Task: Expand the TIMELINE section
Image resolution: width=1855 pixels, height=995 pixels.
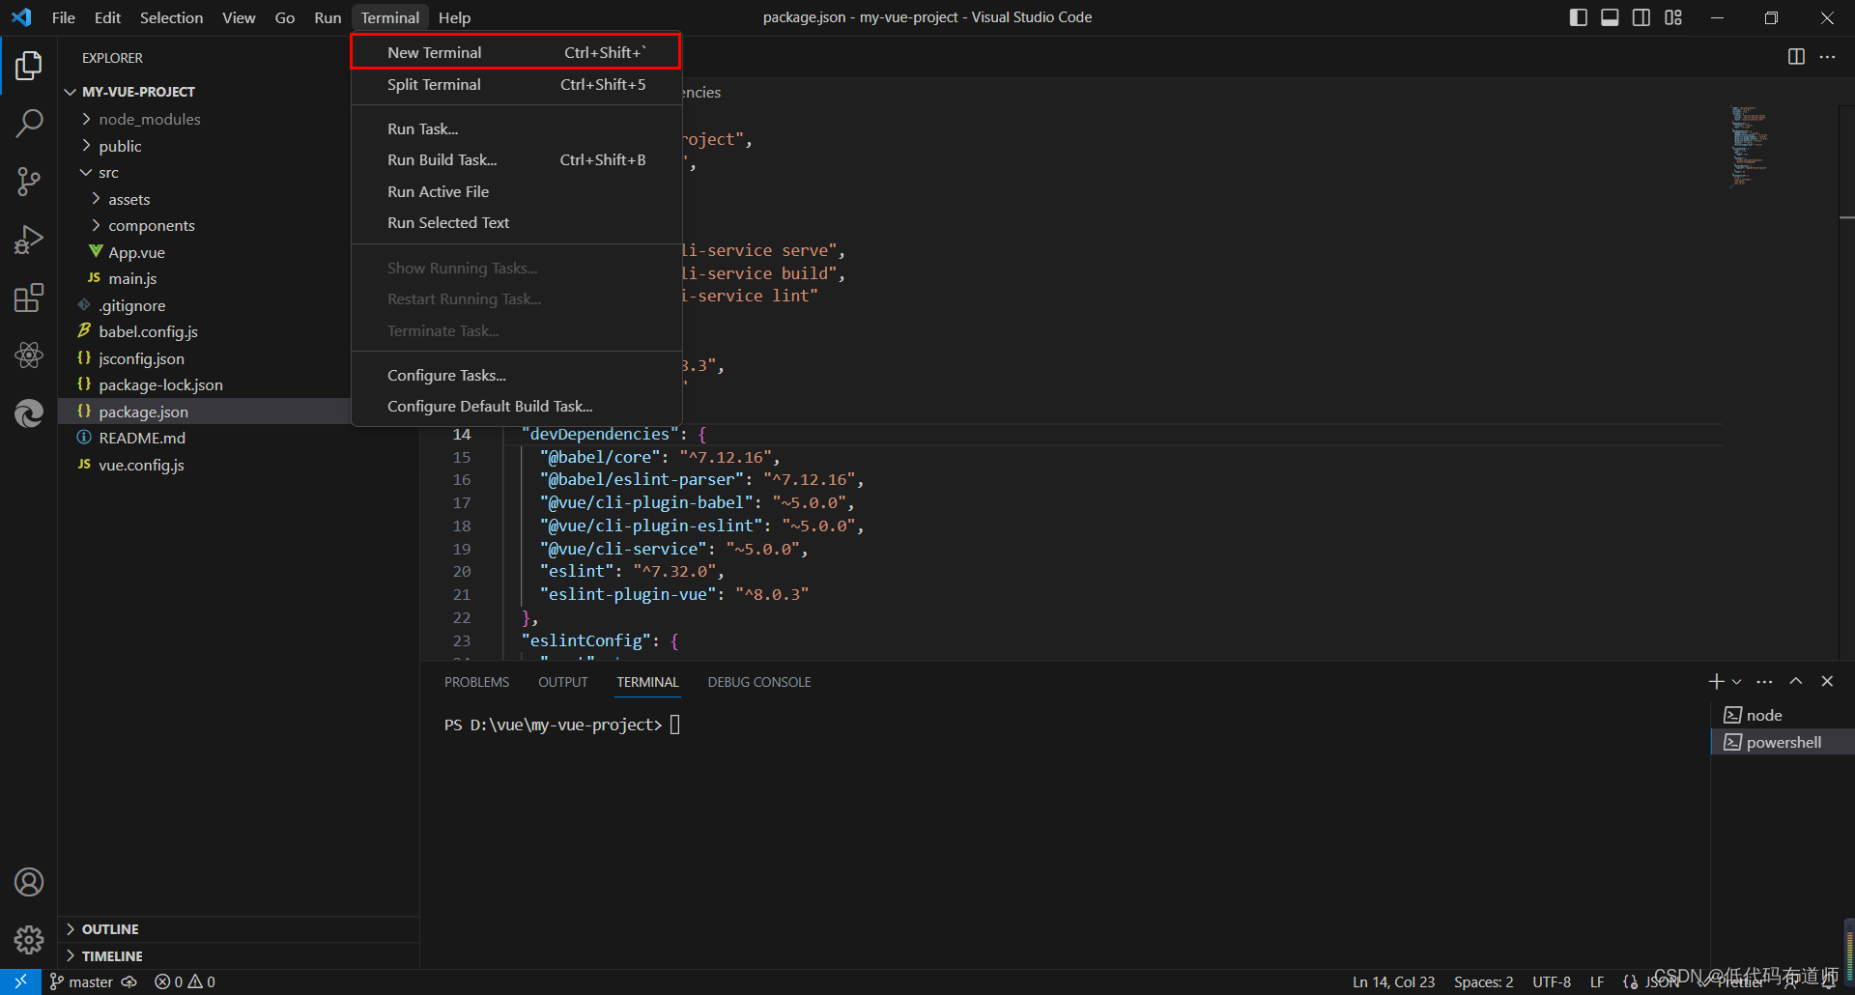Action: click(239, 956)
